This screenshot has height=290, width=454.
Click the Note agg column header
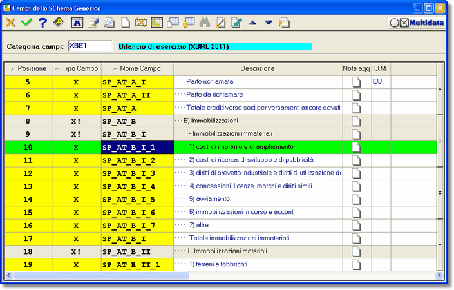pyautogui.click(x=356, y=69)
